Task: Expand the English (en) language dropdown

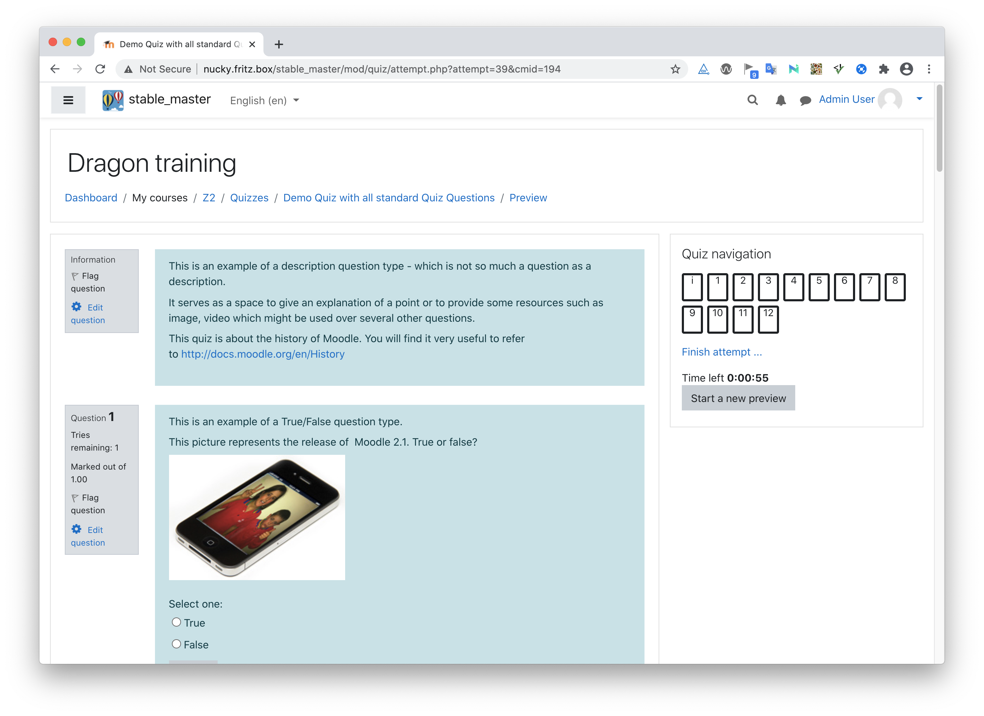Action: pyautogui.click(x=264, y=101)
